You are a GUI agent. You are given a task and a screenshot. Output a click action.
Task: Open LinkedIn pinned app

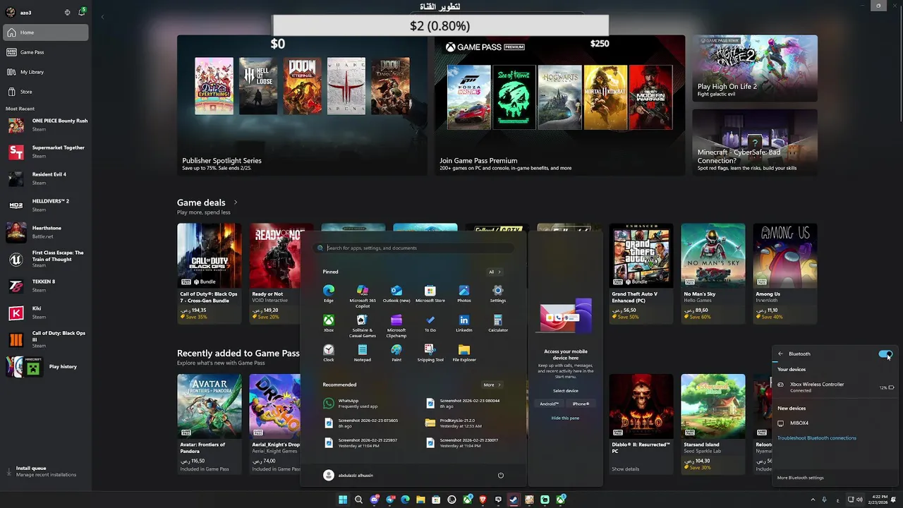click(464, 323)
